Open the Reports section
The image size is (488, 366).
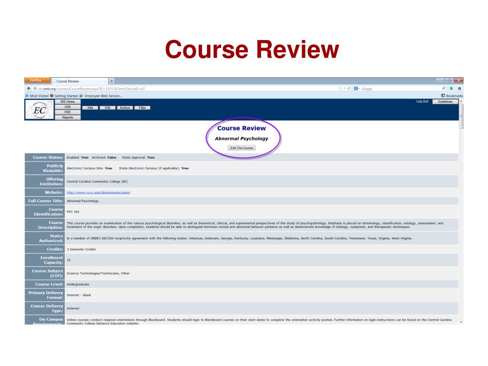(x=68, y=118)
